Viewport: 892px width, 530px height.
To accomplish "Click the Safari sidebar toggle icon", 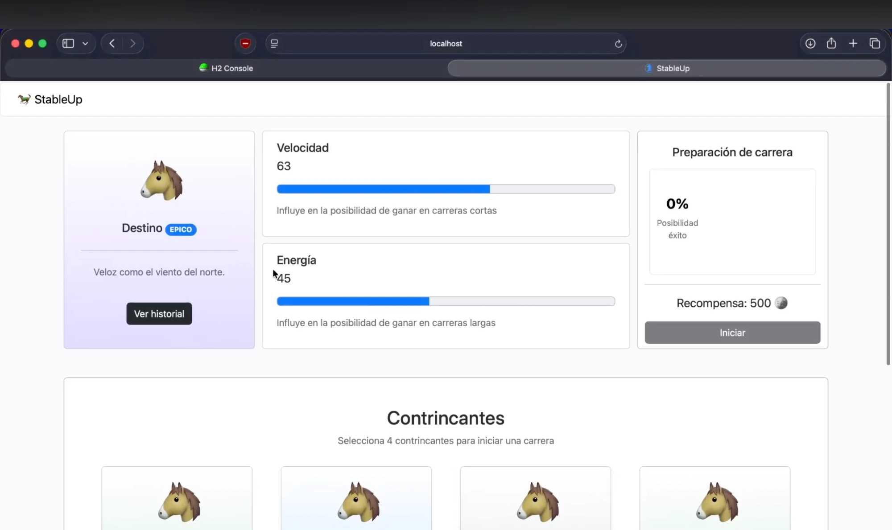I will click(68, 43).
